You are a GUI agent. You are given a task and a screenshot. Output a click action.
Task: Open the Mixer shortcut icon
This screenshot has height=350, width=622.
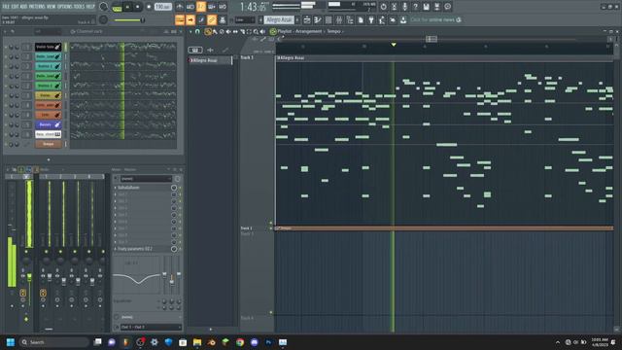tap(339, 19)
